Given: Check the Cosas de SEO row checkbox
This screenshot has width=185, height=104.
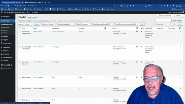Looking at the screenshot, I should tap(20, 47).
